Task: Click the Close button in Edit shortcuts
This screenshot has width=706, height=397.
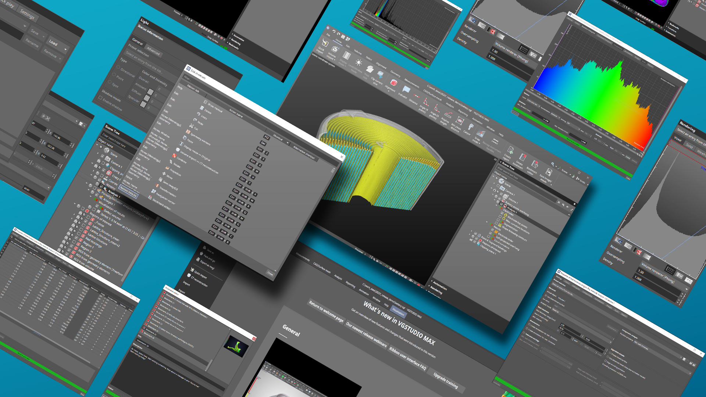Action: 270,273
